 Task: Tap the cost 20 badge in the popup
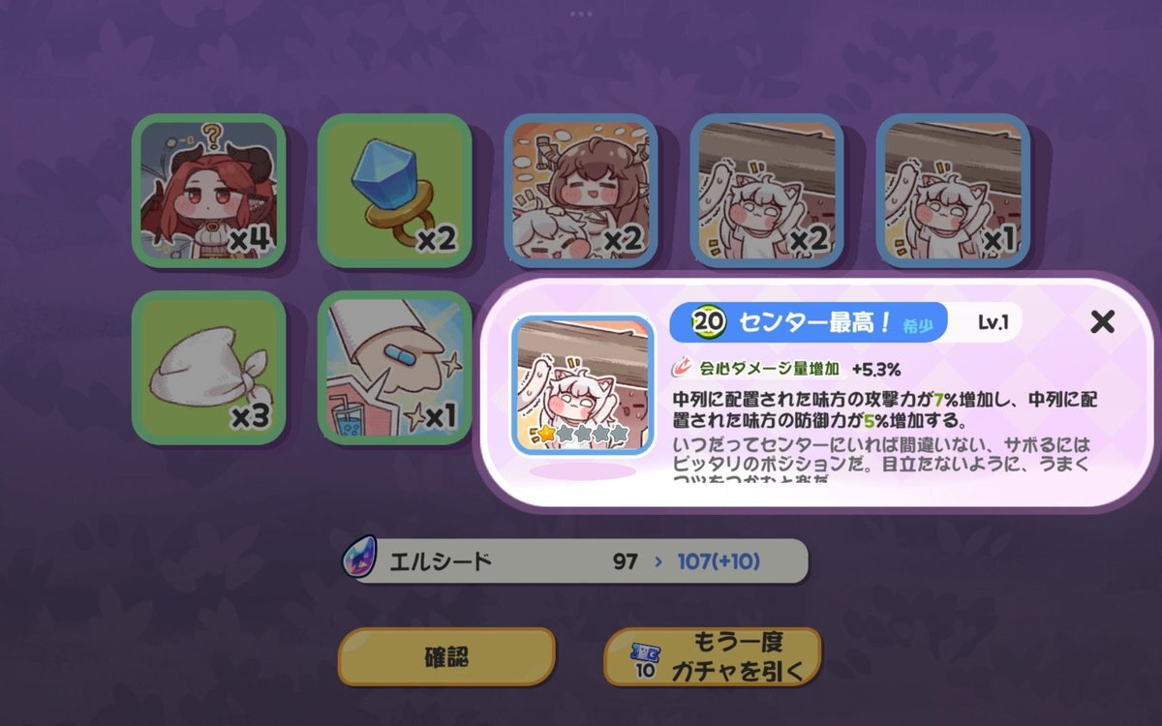704,323
